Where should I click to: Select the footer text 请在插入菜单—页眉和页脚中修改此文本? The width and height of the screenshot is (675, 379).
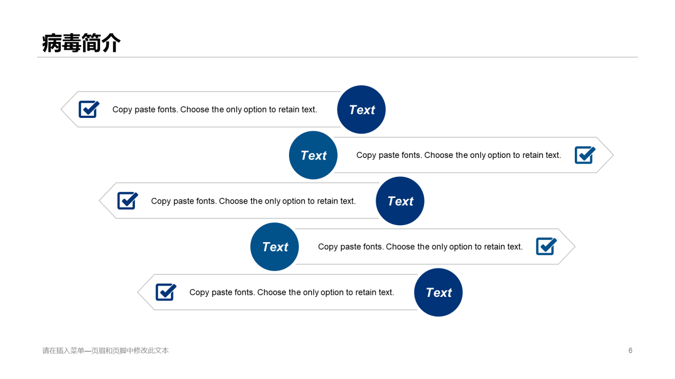click(x=105, y=351)
